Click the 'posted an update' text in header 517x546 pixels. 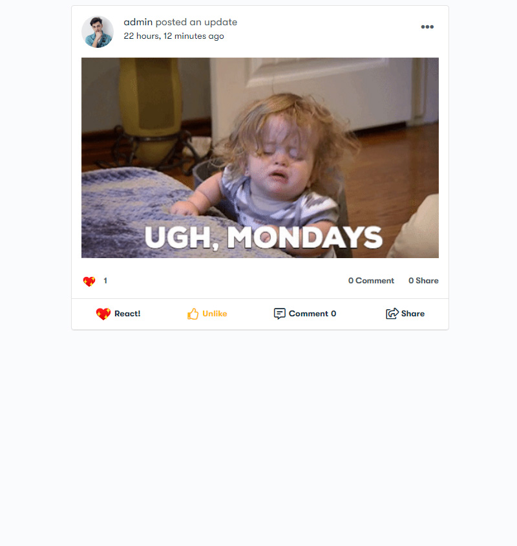pyautogui.click(x=196, y=22)
